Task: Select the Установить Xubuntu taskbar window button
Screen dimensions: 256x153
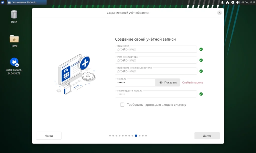Action: pos(27,2)
